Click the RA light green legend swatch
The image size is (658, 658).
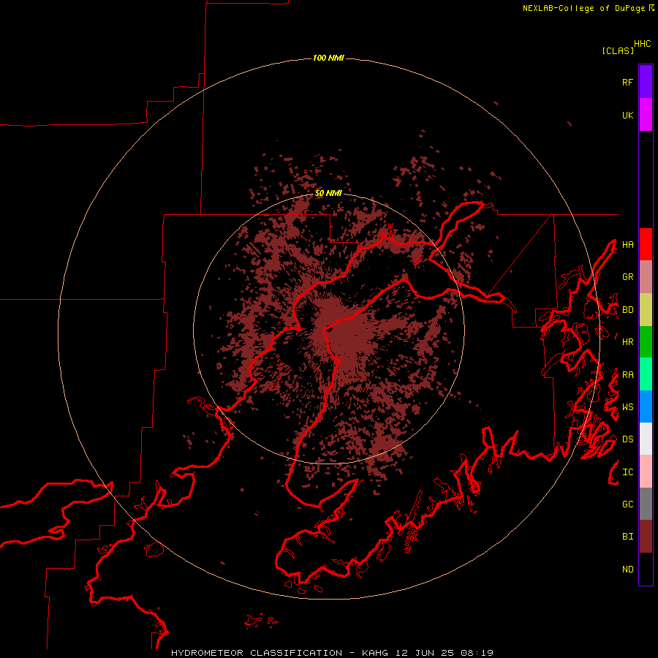646,374
